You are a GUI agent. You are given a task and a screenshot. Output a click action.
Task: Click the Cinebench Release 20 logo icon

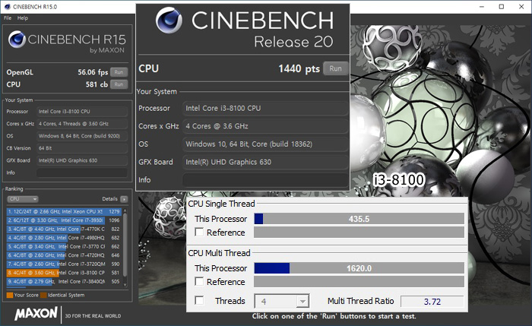pyautogui.click(x=169, y=21)
